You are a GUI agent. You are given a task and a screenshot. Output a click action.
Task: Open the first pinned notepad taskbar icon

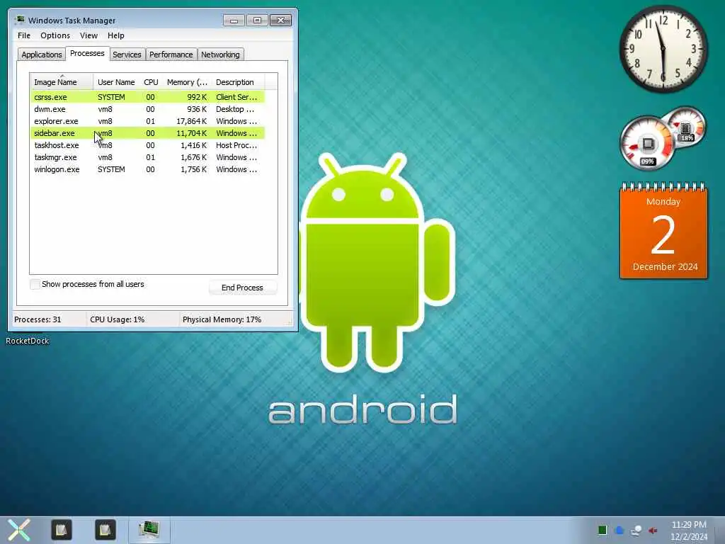pos(62,530)
